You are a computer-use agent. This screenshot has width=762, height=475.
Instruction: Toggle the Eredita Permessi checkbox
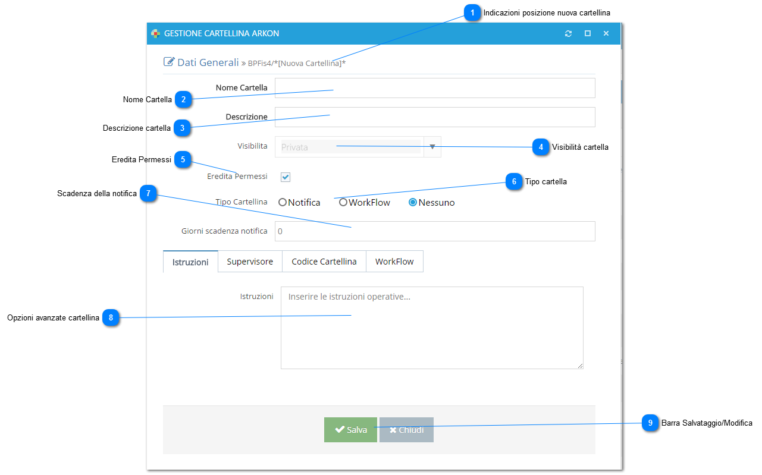286,177
